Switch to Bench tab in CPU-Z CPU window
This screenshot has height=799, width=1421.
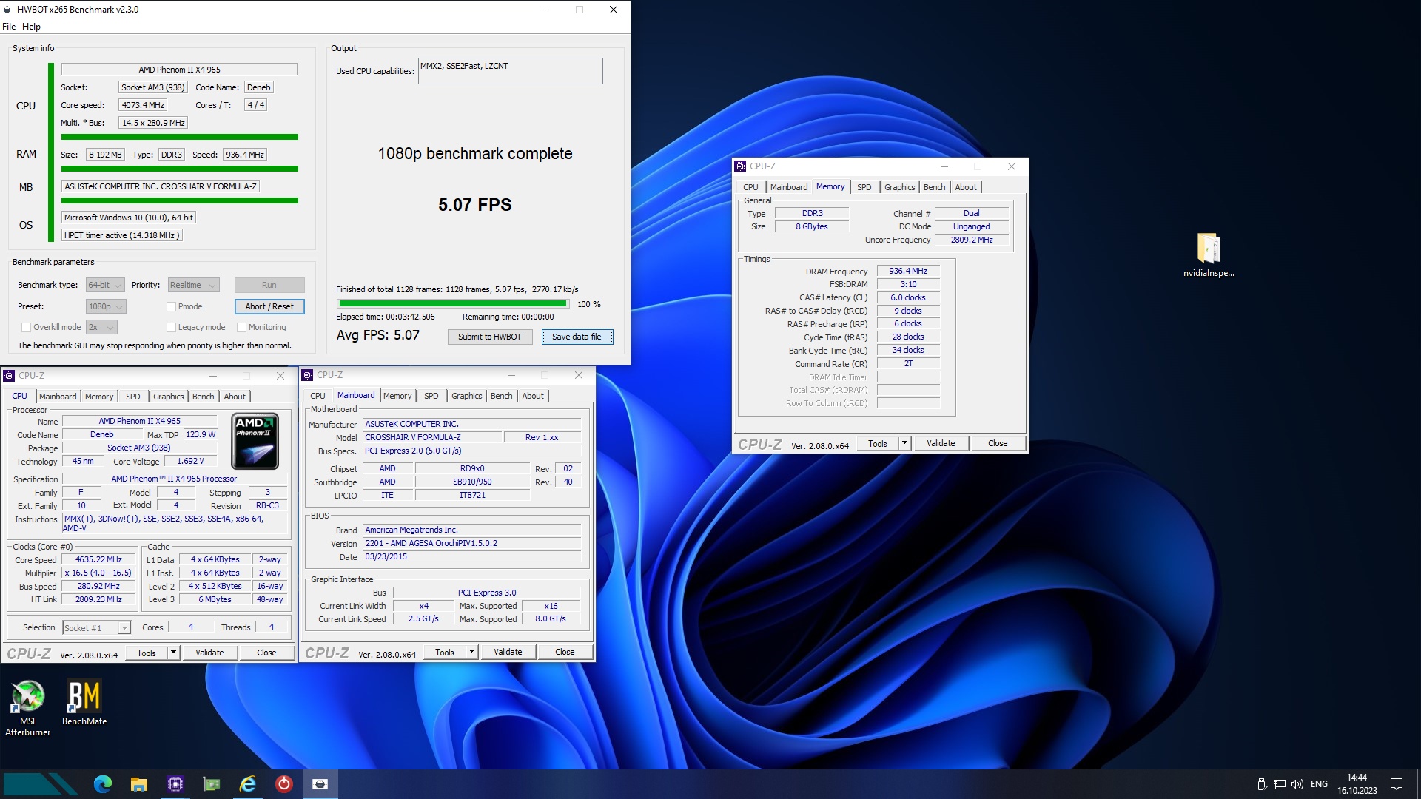203,397
